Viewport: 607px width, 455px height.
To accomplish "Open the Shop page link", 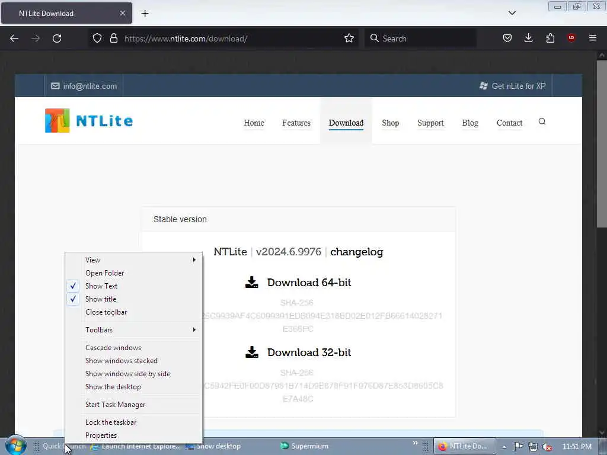I will pyautogui.click(x=390, y=123).
